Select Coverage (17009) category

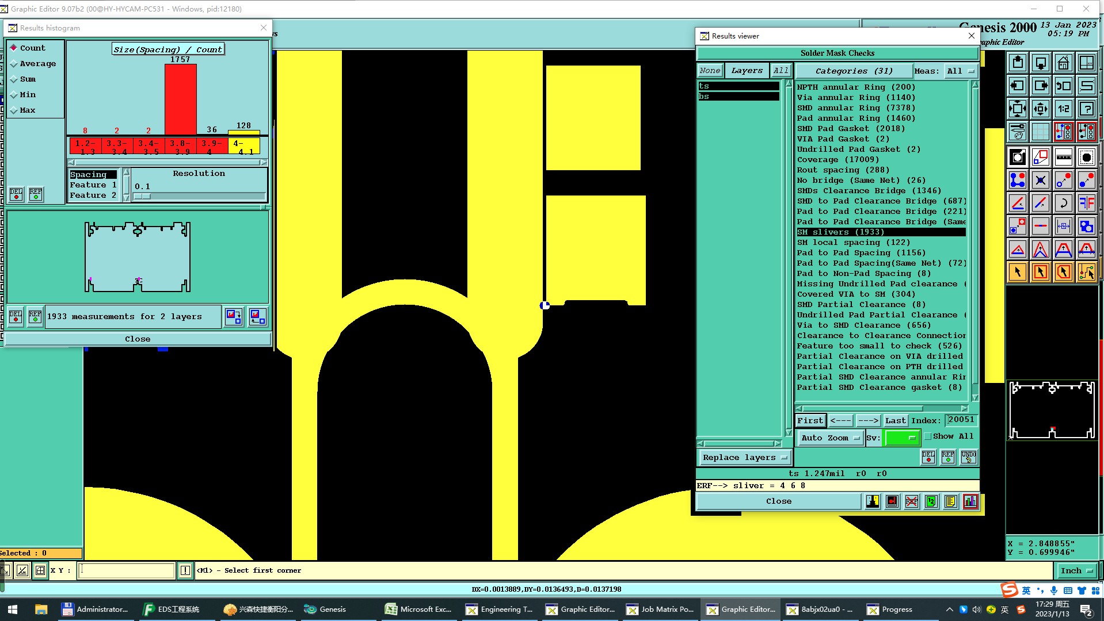click(881, 159)
